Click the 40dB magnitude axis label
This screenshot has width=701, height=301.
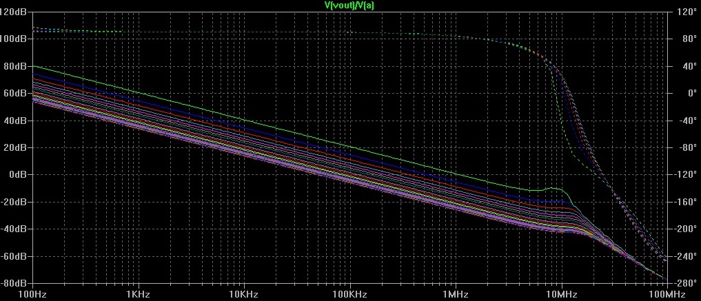[17, 121]
